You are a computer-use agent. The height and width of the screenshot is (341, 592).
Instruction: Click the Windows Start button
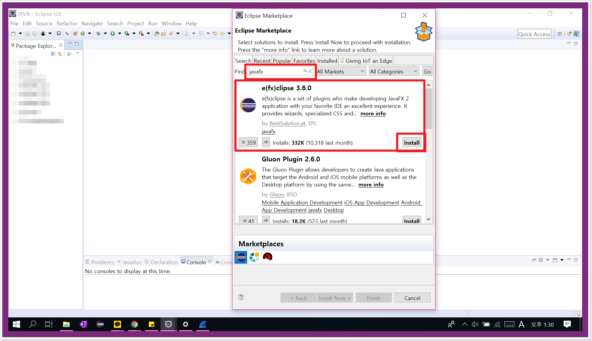click(16, 324)
